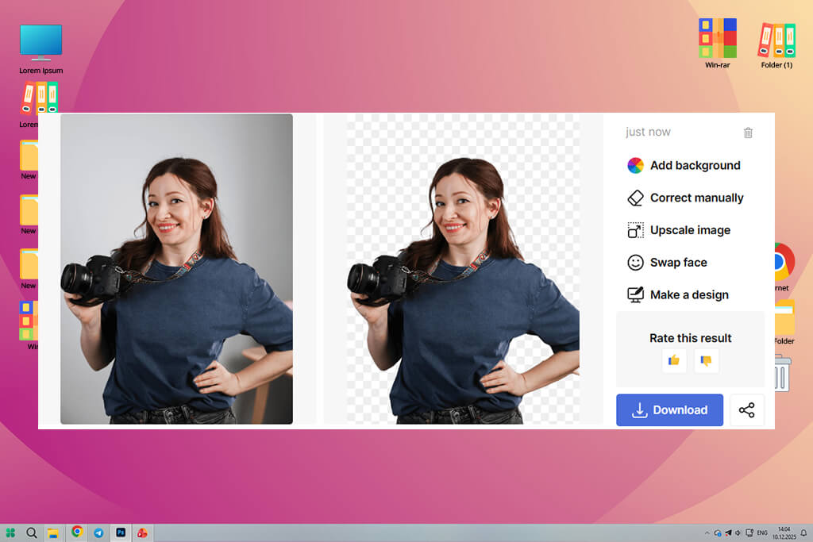Choose Add background option
The height and width of the screenshot is (542, 813).
coord(684,165)
